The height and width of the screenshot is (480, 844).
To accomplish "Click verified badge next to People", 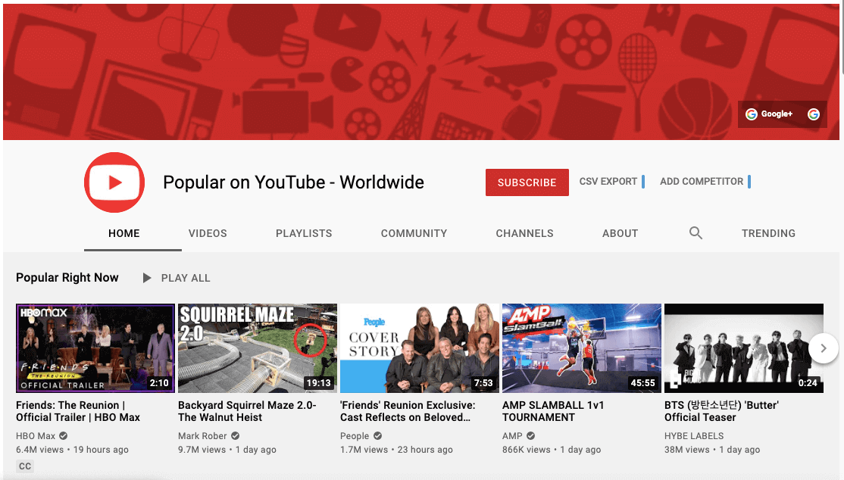I will 378,436.
